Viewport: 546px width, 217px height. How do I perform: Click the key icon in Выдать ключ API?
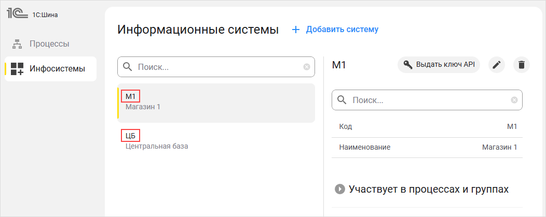pyautogui.click(x=408, y=65)
